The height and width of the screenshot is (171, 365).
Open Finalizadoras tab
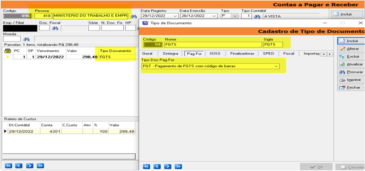pos(242,53)
